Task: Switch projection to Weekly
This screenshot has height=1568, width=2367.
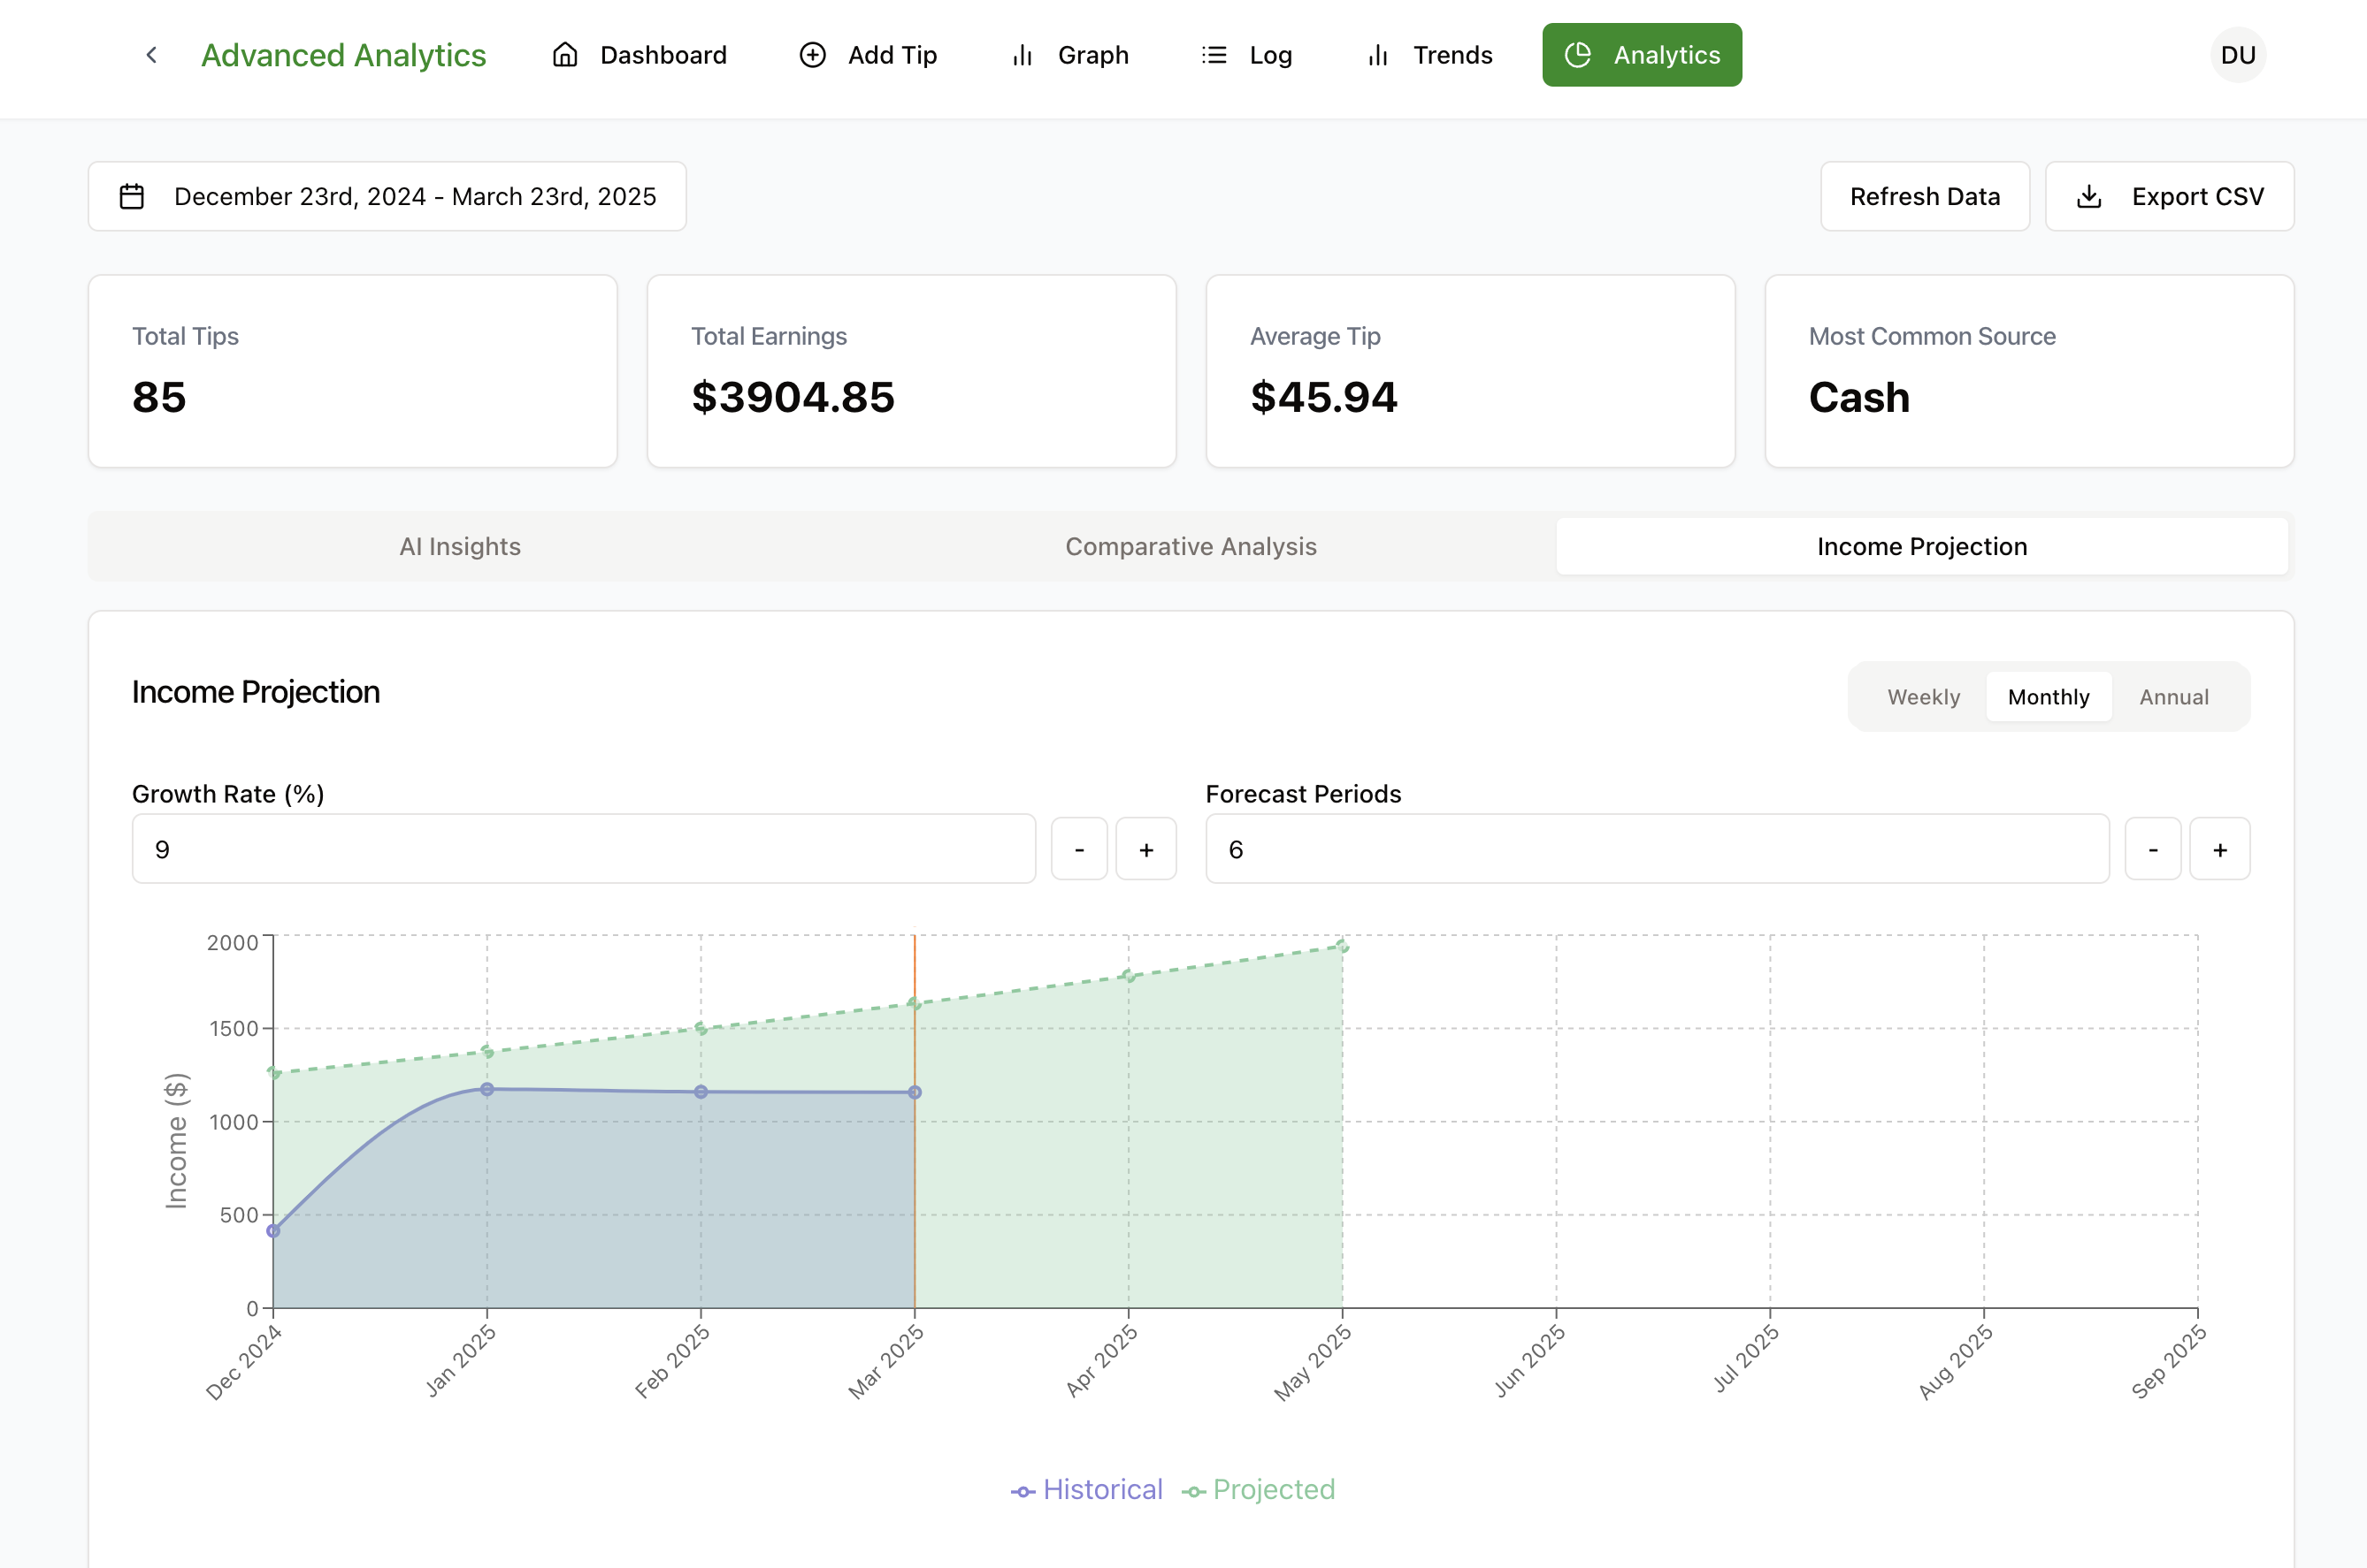Action: pyautogui.click(x=1923, y=697)
